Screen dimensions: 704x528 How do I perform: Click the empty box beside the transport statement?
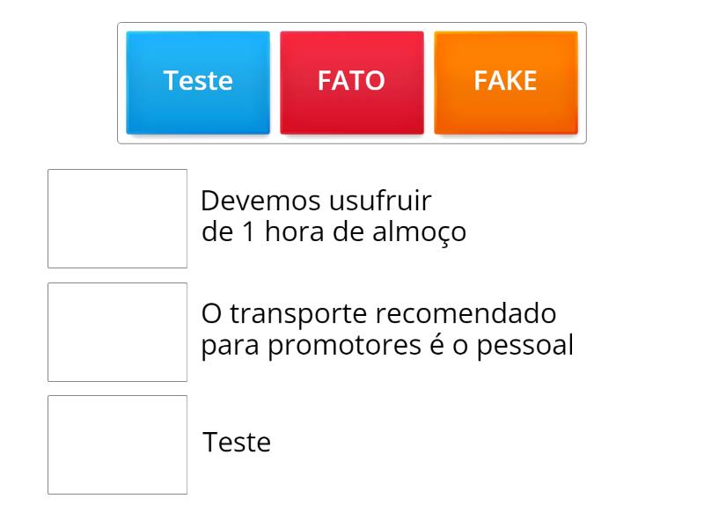[118, 330]
